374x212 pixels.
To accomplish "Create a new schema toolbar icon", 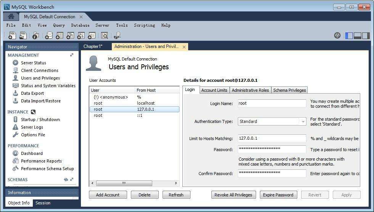I will tap(49, 35).
